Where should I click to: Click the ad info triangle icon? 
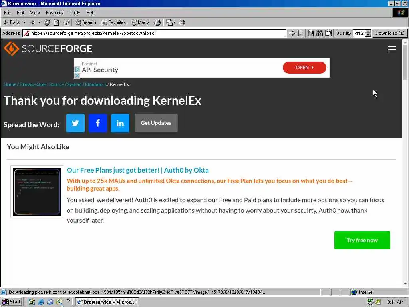coord(77,70)
